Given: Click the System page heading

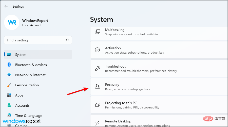Looking at the screenshot, I should 102,20.
